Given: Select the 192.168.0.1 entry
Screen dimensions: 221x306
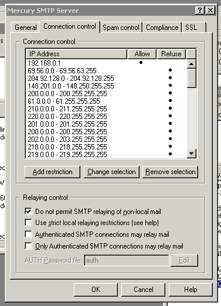Looking at the screenshot, I should [x=106, y=63].
